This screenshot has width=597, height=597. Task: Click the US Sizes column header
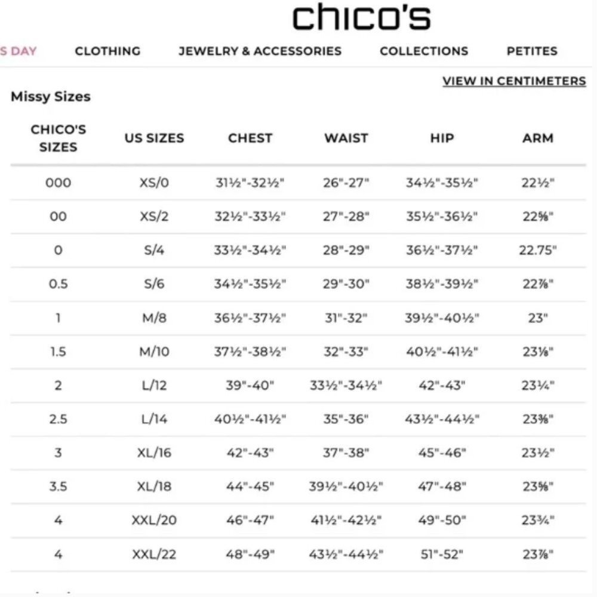(154, 139)
